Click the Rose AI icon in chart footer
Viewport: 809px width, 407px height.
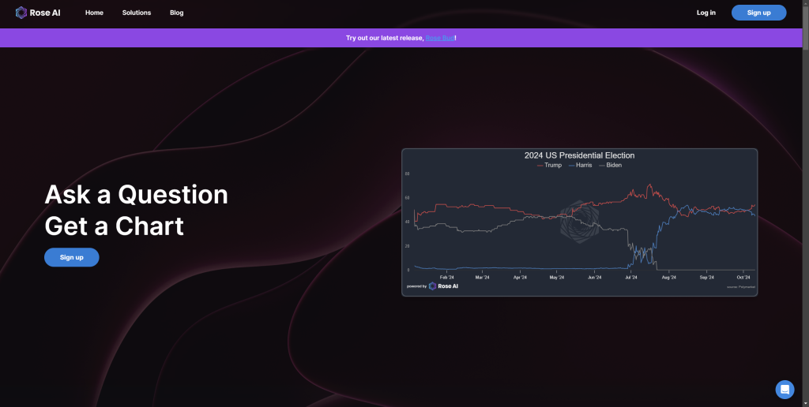[432, 286]
